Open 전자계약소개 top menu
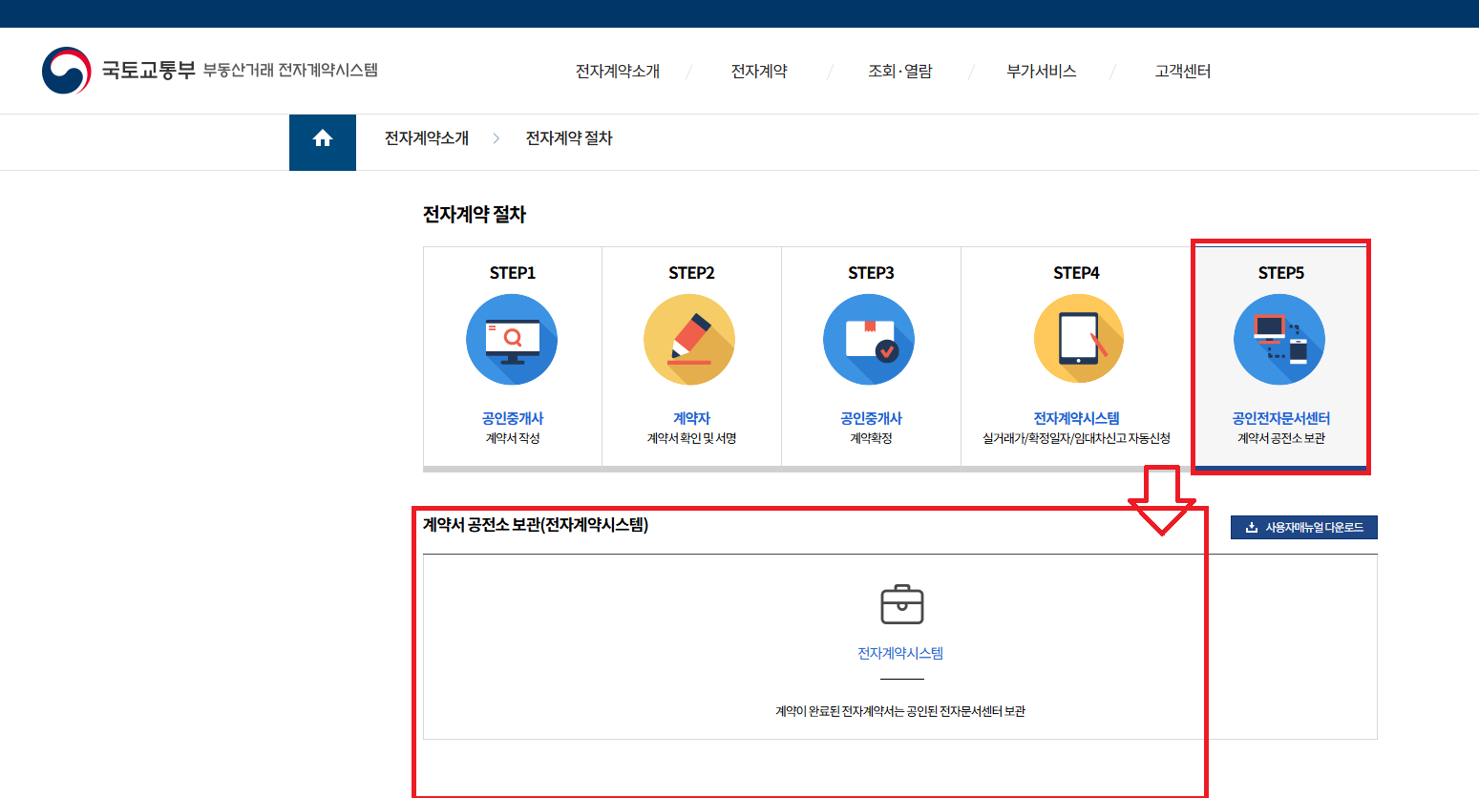Image resolution: width=1479 pixels, height=798 pixels. 618,72
